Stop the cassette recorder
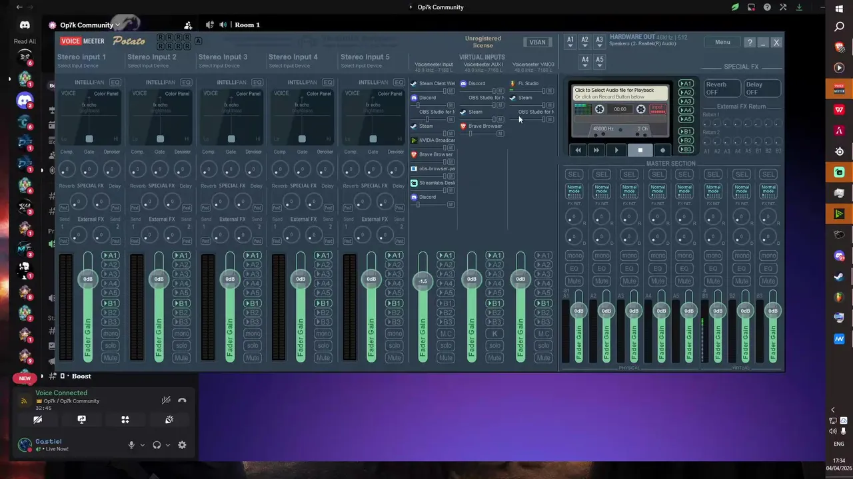 point(640,150)
